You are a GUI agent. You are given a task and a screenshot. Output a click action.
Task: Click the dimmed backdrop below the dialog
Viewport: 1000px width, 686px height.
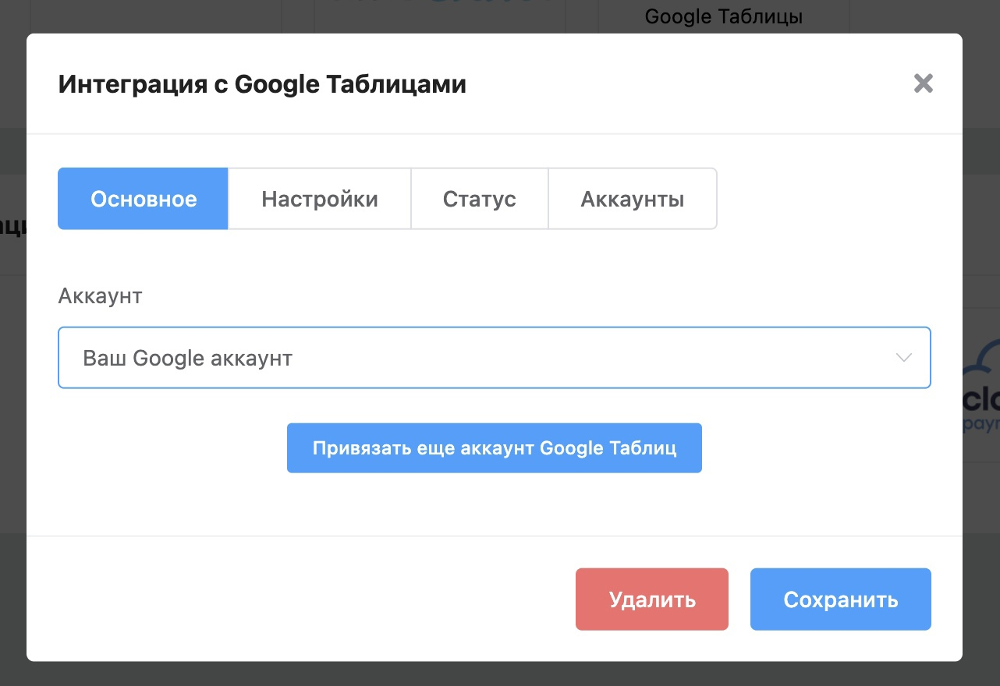499,674
